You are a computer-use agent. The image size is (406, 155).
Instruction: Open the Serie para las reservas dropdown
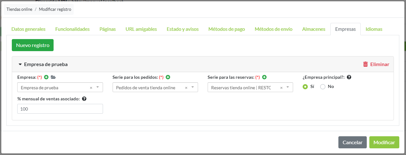[x=288, y=87]
